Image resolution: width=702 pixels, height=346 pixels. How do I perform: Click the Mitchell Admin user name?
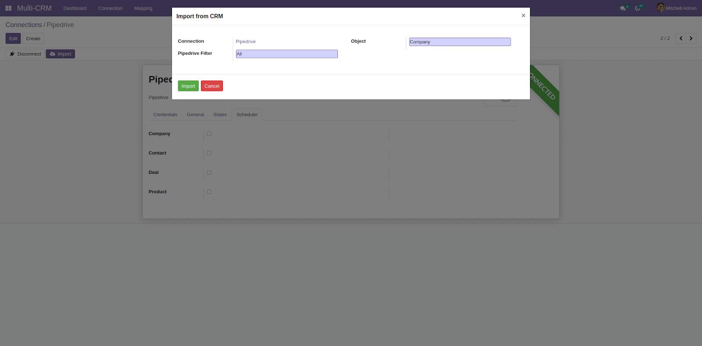681,8
